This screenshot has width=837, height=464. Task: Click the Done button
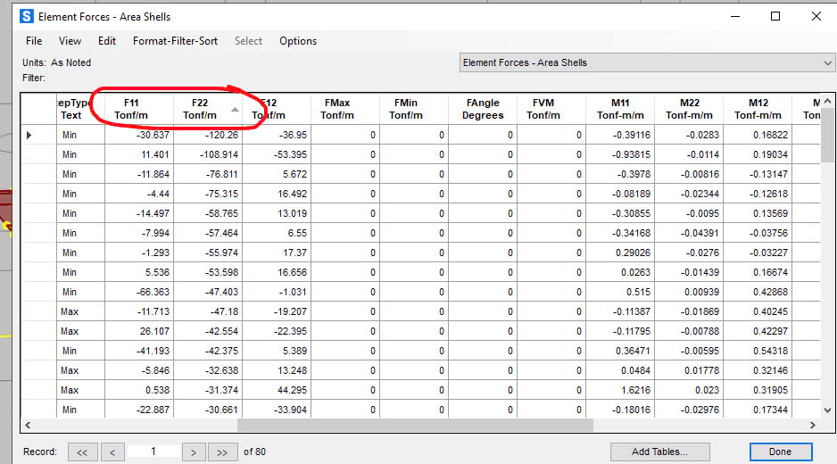pyautogui.click(x=780, y=452)
